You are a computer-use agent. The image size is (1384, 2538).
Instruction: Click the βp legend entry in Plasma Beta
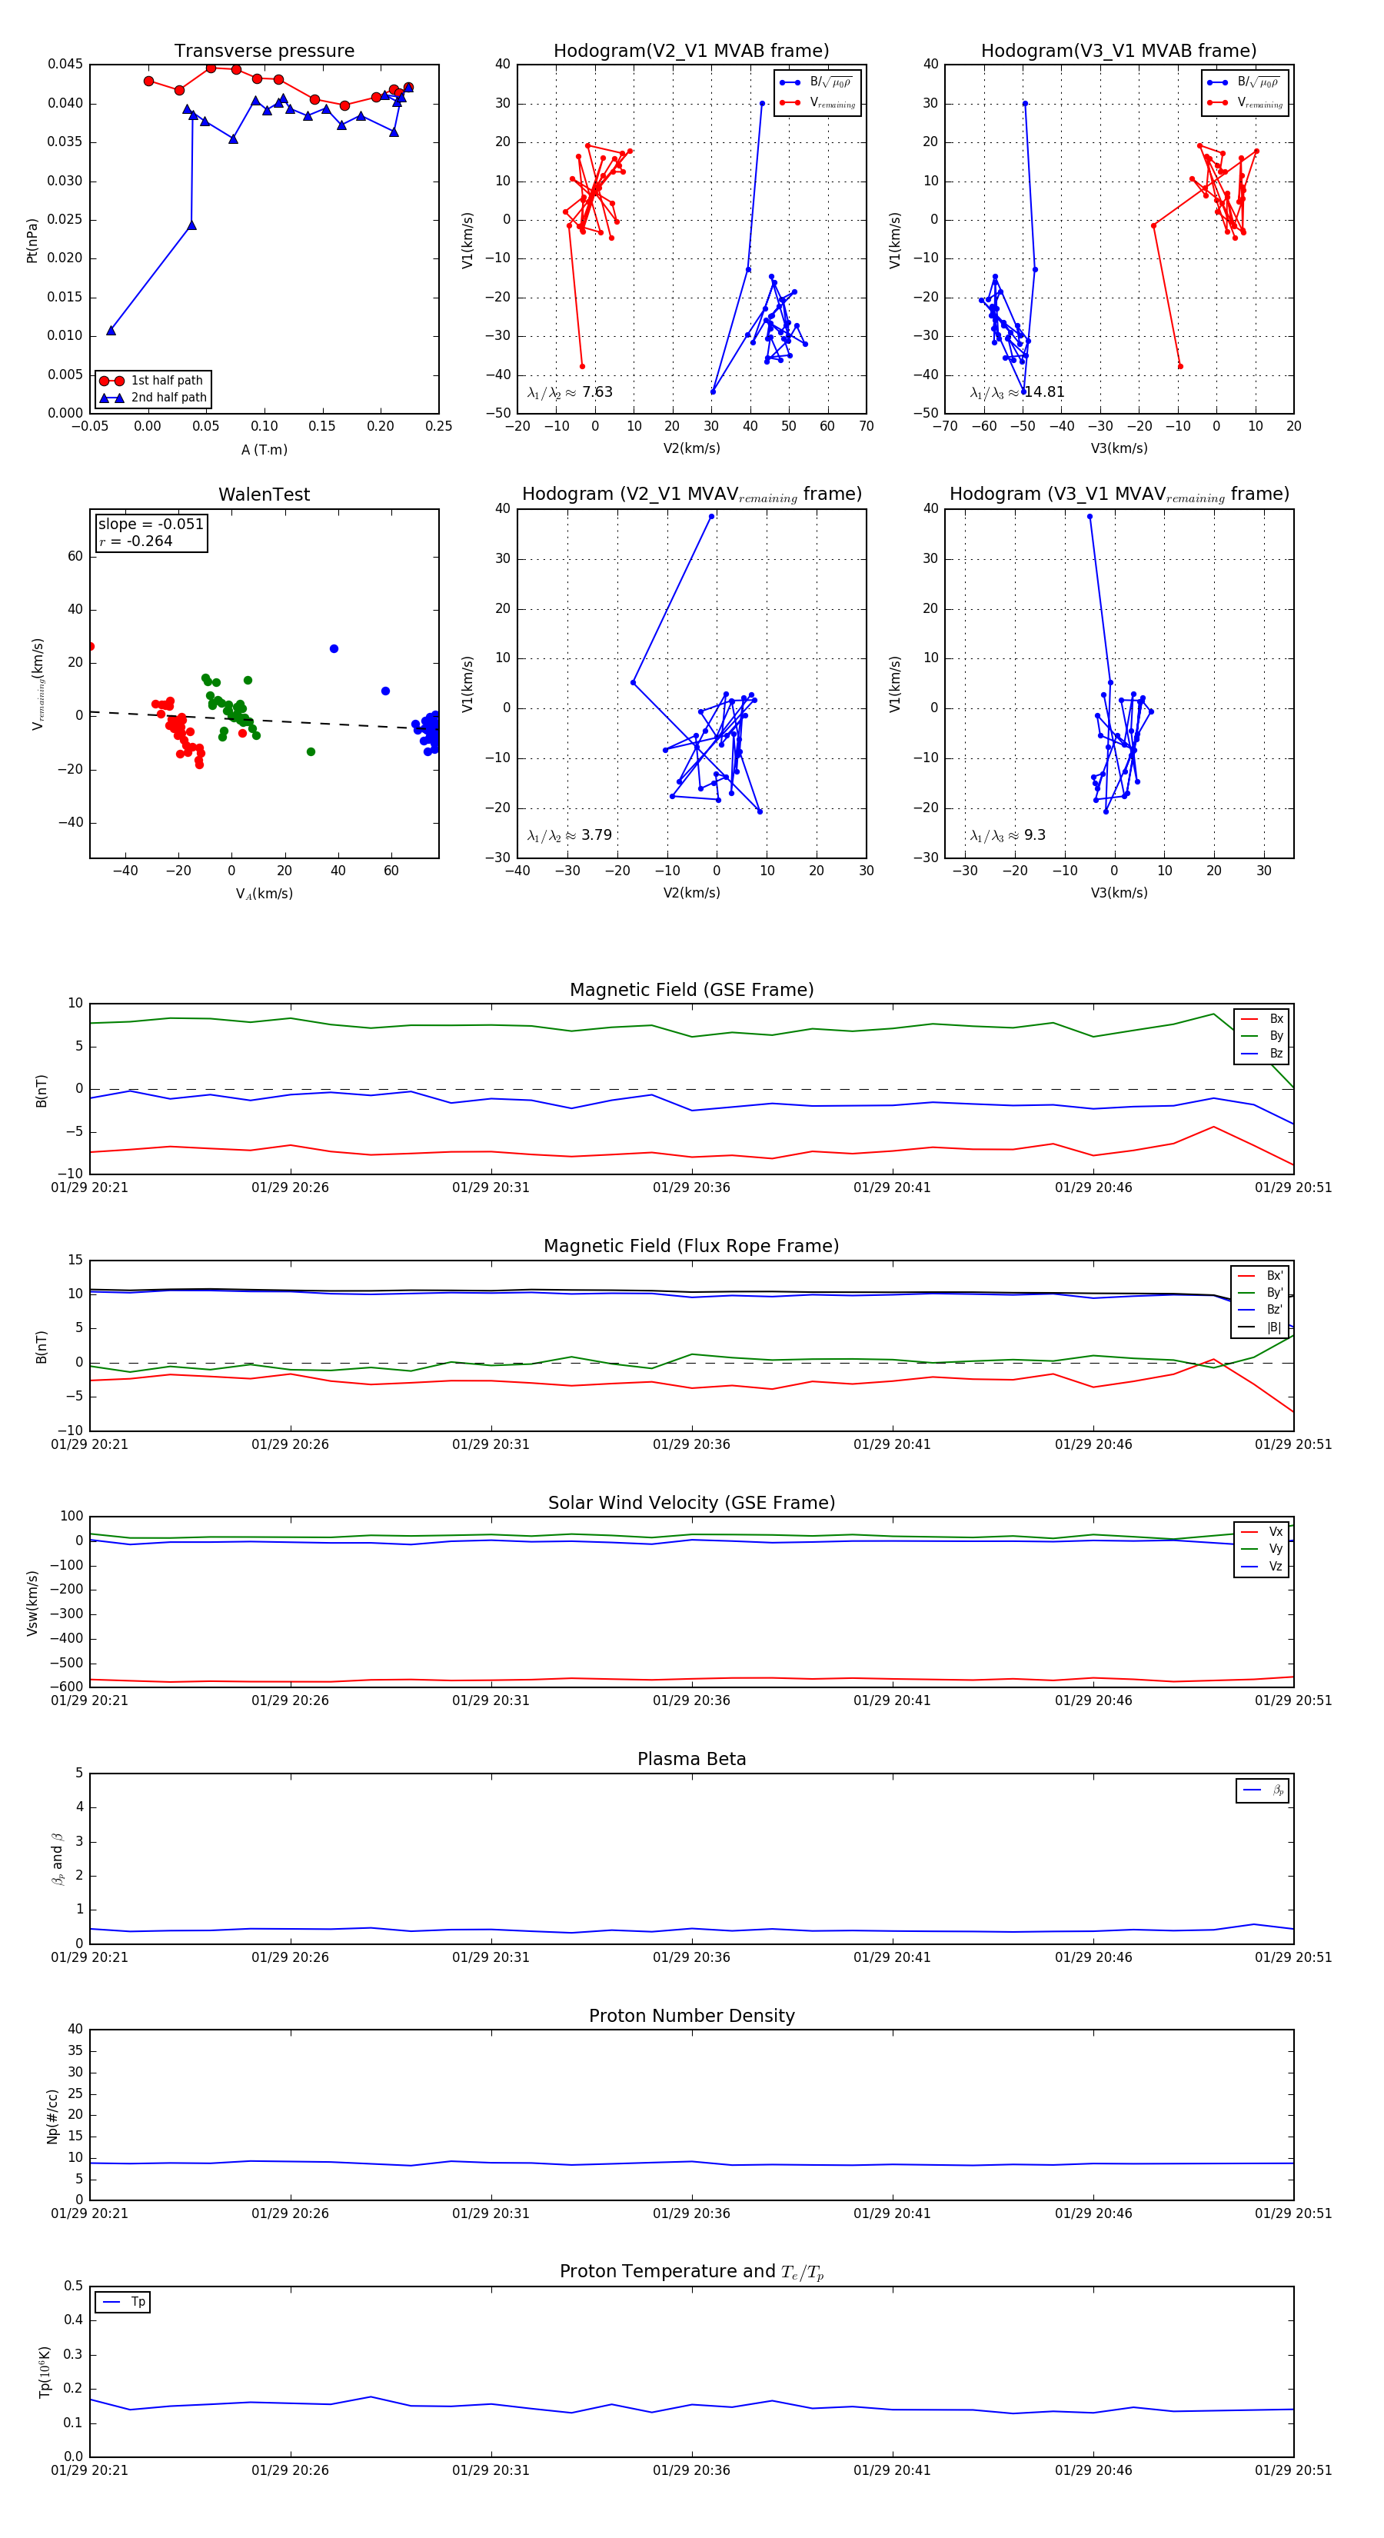click(1264, 1790)
